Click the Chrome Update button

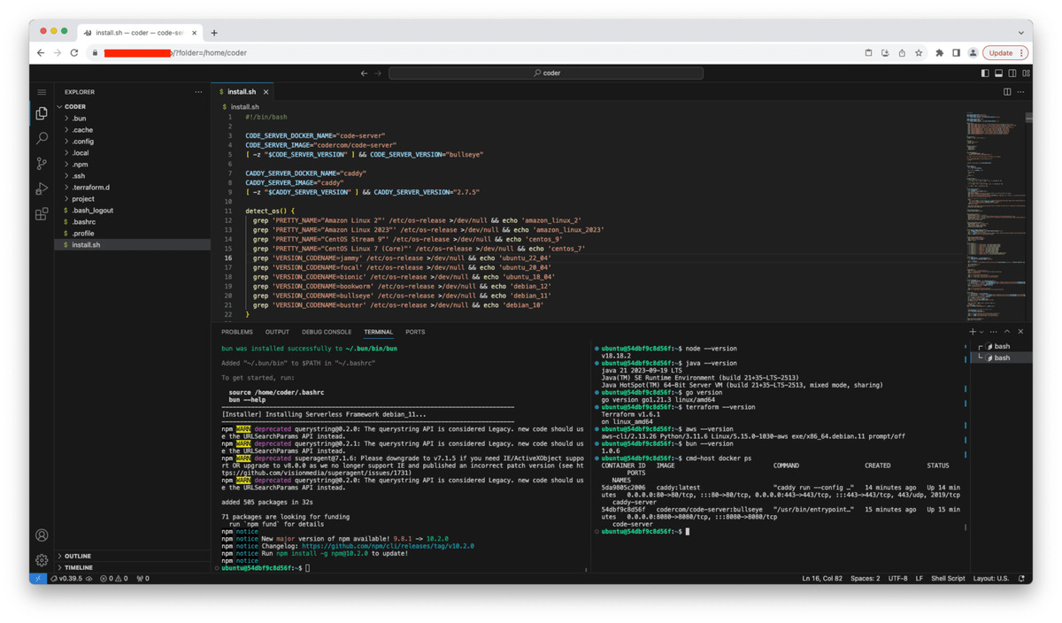[x=1006, y=53]
